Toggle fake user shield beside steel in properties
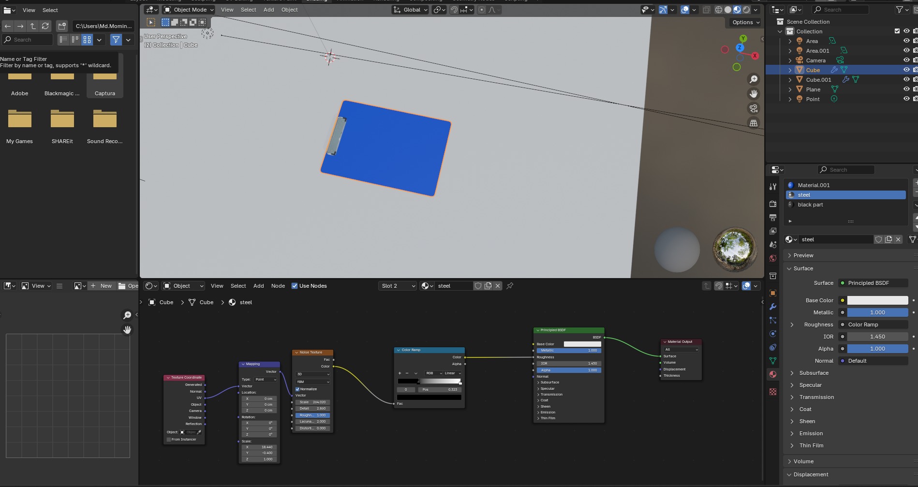Screen dimensions: 918x487 pos(879,239)
